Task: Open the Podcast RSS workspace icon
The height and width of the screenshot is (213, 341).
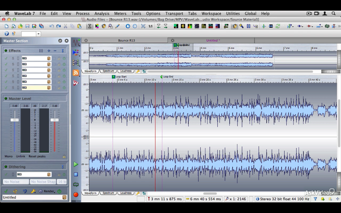Action: point(76,73)
